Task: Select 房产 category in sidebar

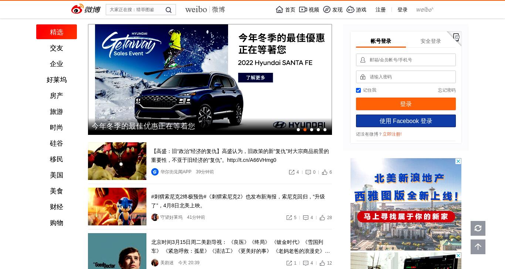Action: pyautogui.click(x=57, y=96)
